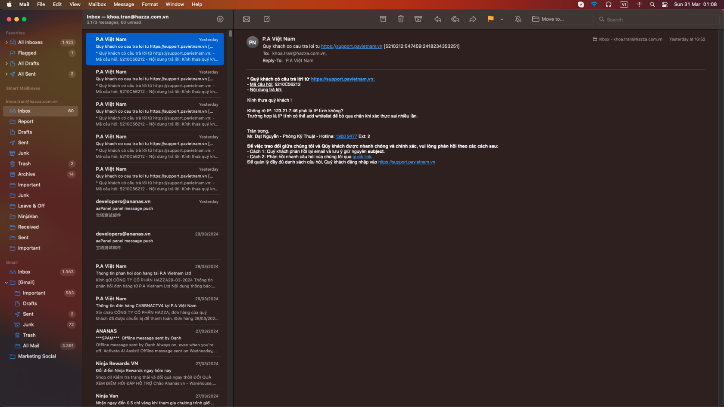Forward the current message
This screenshot has width=724, height=407.
pyautogui.click(x=473, y=19)
